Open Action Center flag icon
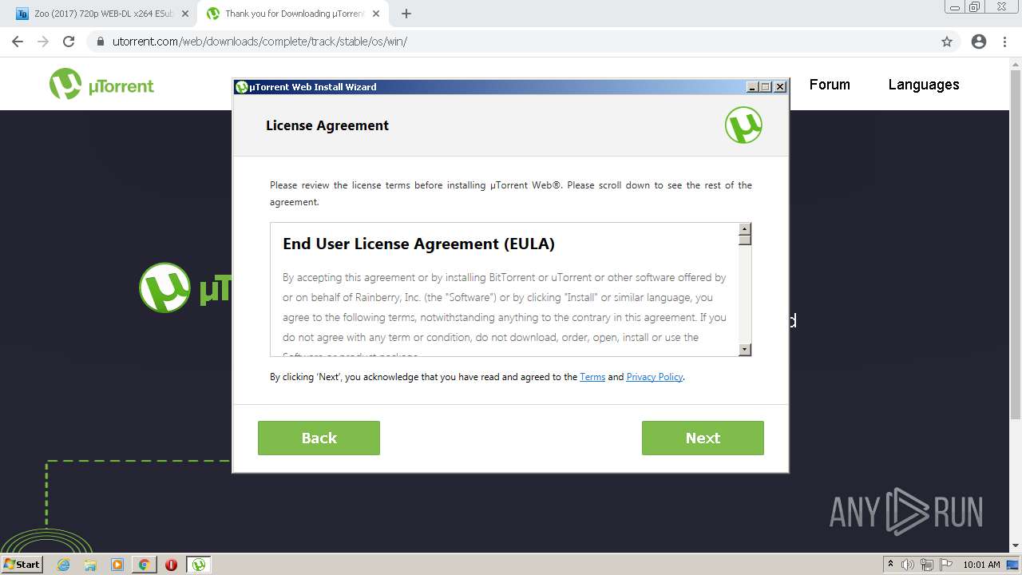1022x575 pixels. [x=945, y=565]
